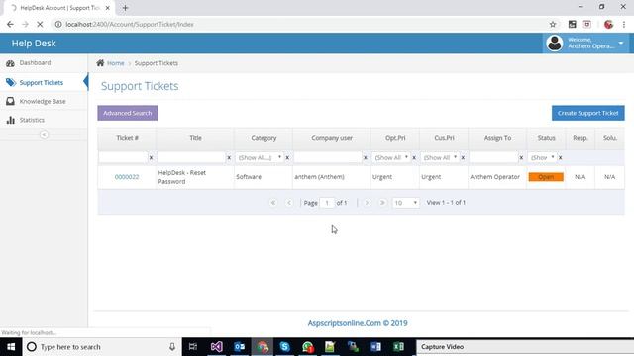Sort by Category column header
Screen dimensions: 634x356
tap(264, 138)
